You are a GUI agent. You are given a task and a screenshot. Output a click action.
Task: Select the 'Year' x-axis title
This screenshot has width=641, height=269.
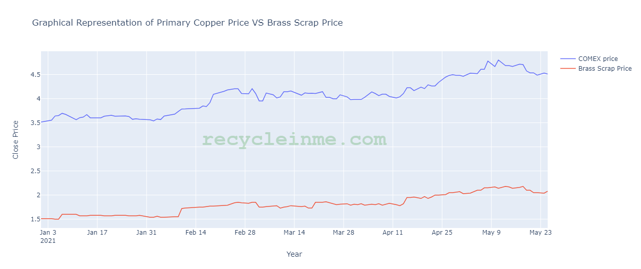click(294, 254)
